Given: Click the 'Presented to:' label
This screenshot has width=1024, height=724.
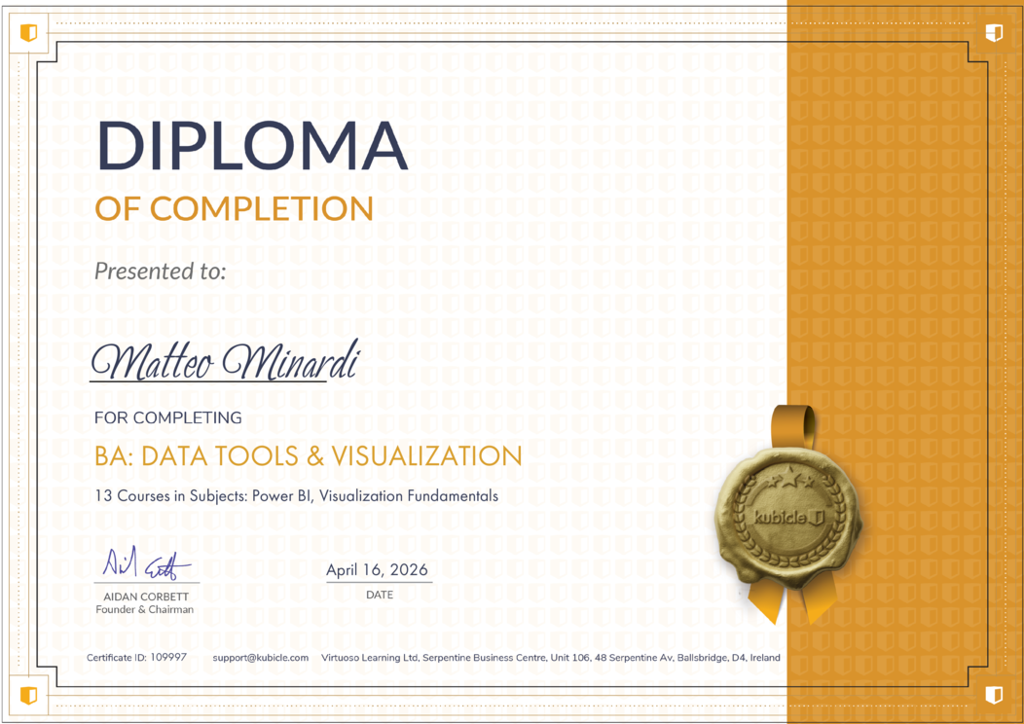Looking at the screenshot, I should tap(160, 271).
